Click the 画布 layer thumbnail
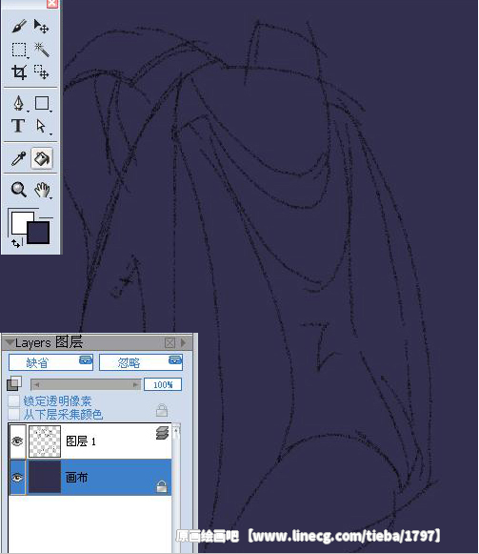 click(45, 478)
